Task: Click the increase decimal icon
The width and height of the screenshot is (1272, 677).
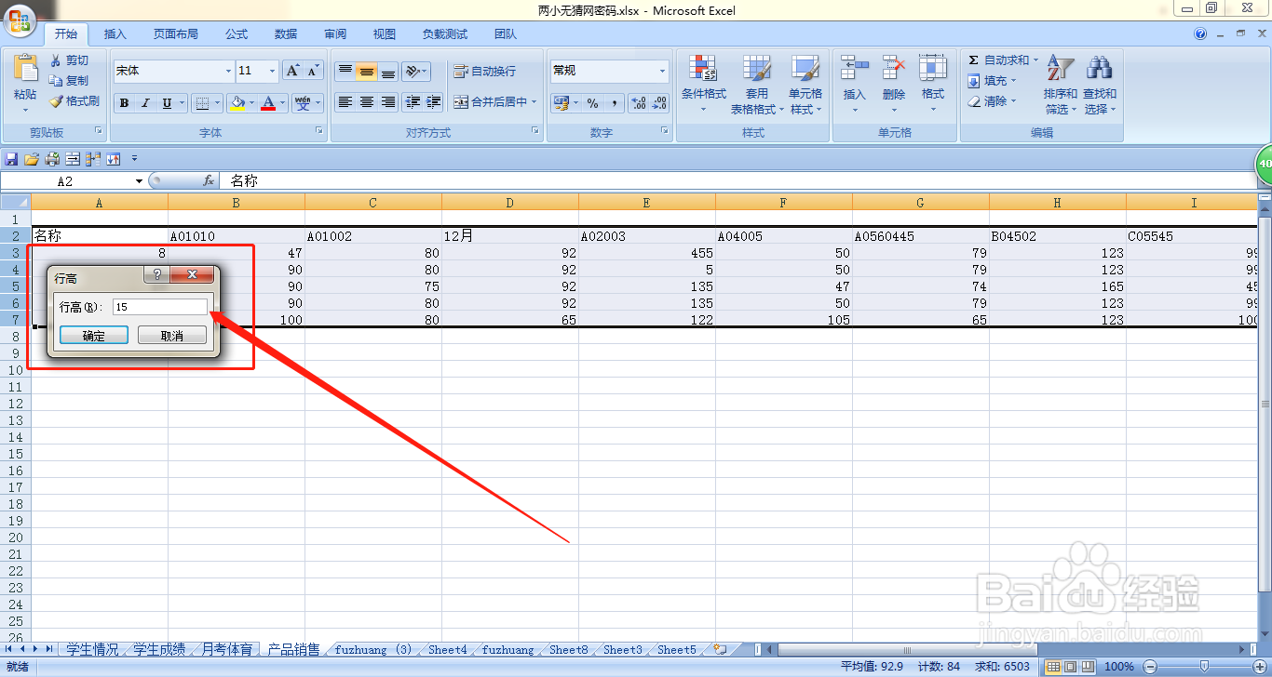Action: click(x=638, y=102)
